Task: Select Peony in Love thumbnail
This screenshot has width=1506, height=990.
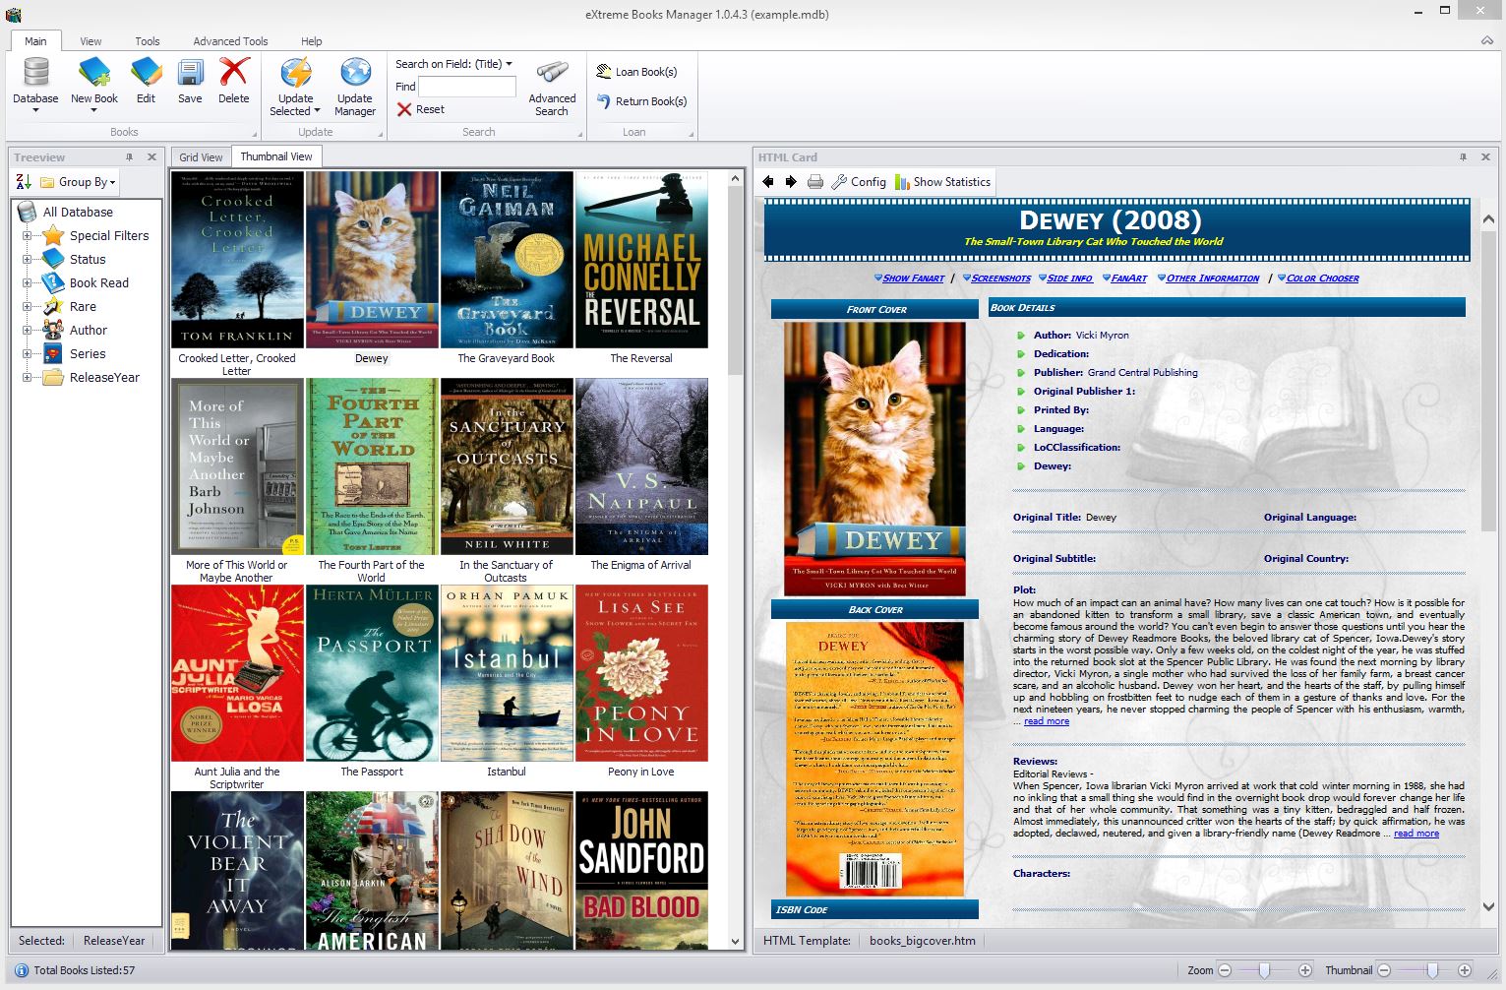Action: coord(641,673)
